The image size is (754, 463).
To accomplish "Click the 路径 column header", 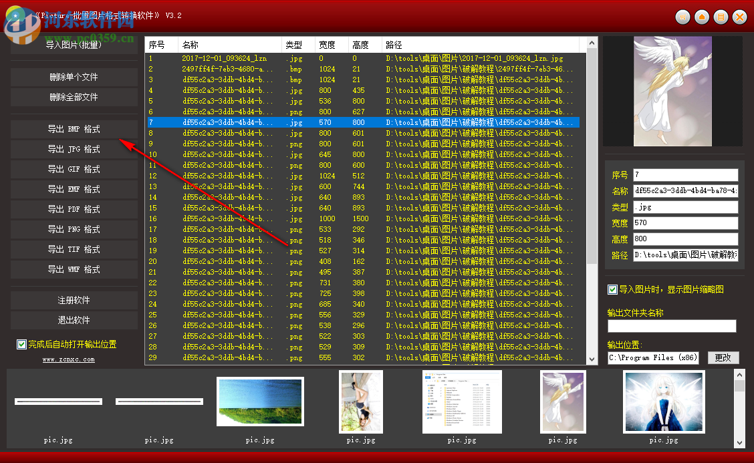I will click(481, 45).
